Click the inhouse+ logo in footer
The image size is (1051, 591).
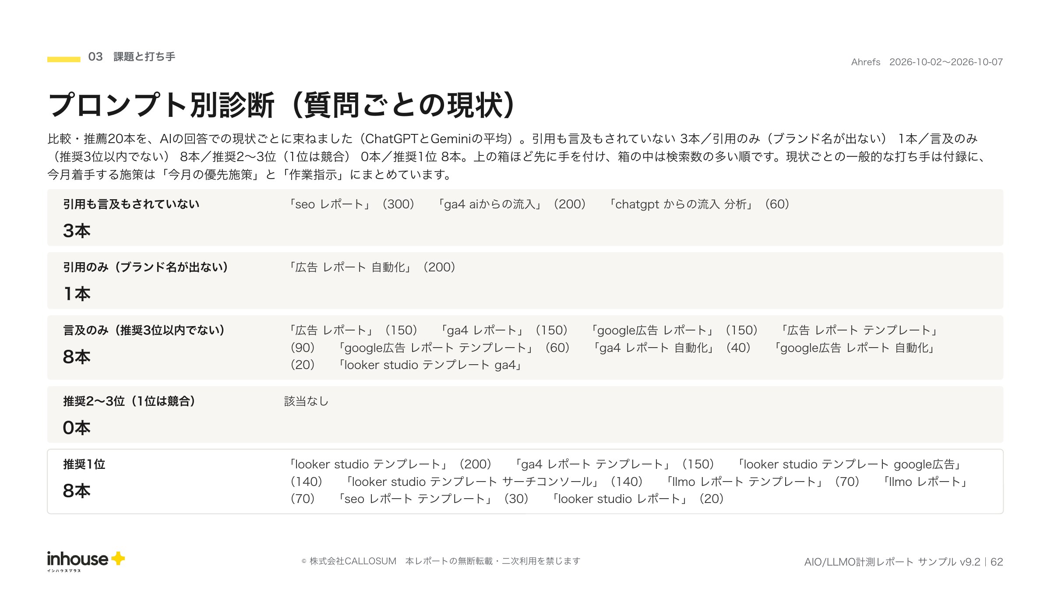pyautogui.click(x=86, y=561)
